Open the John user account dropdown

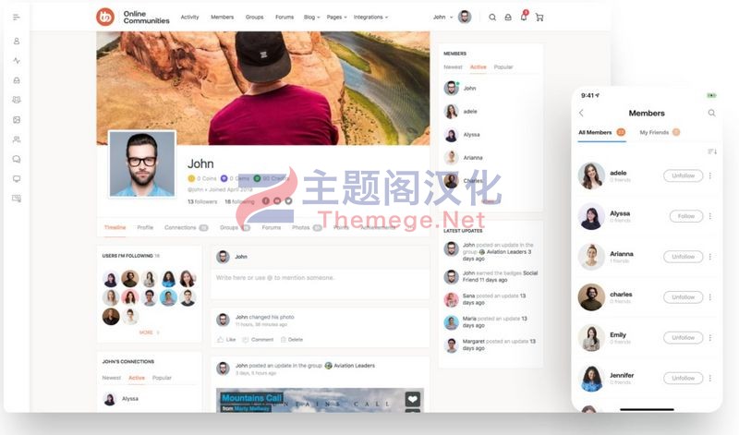(x=443, y=17)
